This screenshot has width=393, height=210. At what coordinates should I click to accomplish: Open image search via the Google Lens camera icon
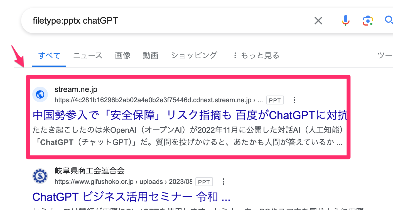pyautogui.click(x=368, y=21)
